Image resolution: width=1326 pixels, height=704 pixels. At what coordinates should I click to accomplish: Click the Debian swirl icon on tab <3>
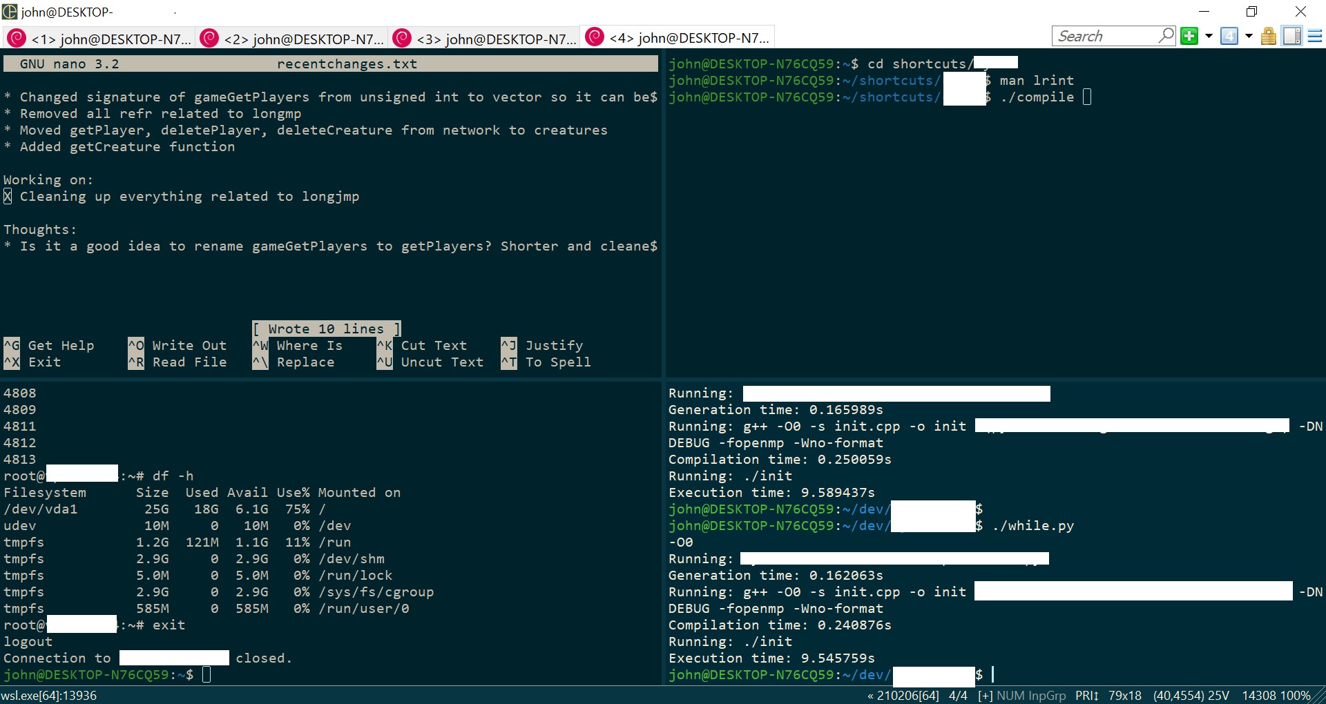coord(402,38)
